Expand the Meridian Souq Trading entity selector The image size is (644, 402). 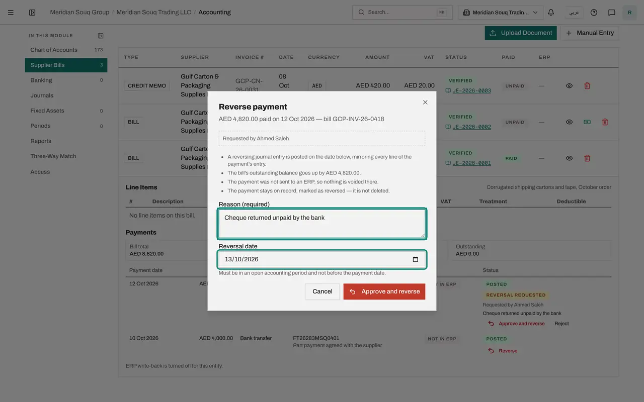tap(501, 13)
